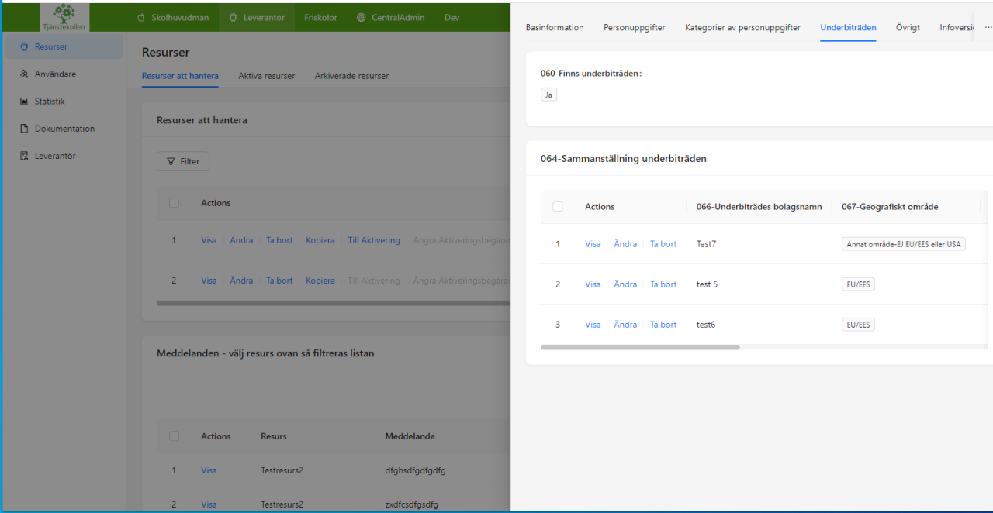Switch to the Övrigt tab
Viewport: 993px width, 513px height.
point(908,27)
